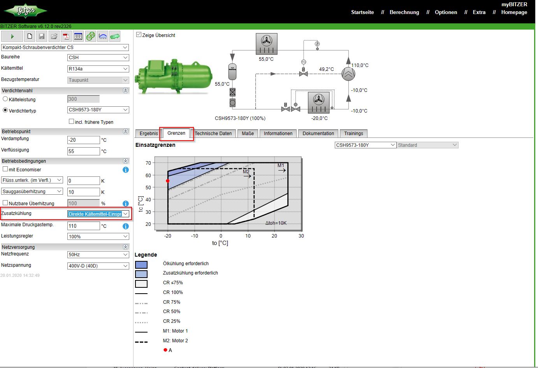The width and height of the screenshot is (538, 368).
Task: Click the red operating point A on chart
Action: (x=168, y=181)
